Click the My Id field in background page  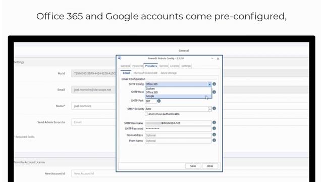coord(94,73)
